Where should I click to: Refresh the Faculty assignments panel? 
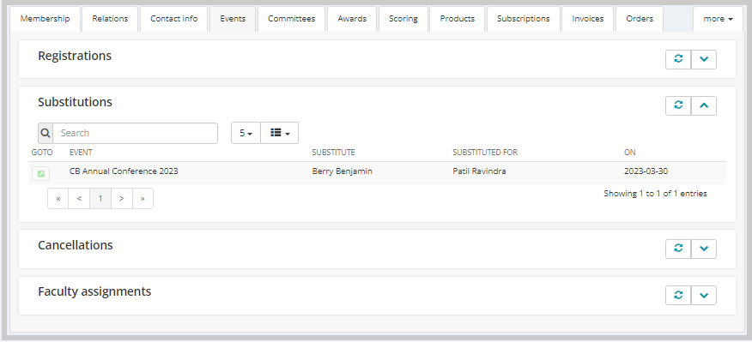pos(678,295)
